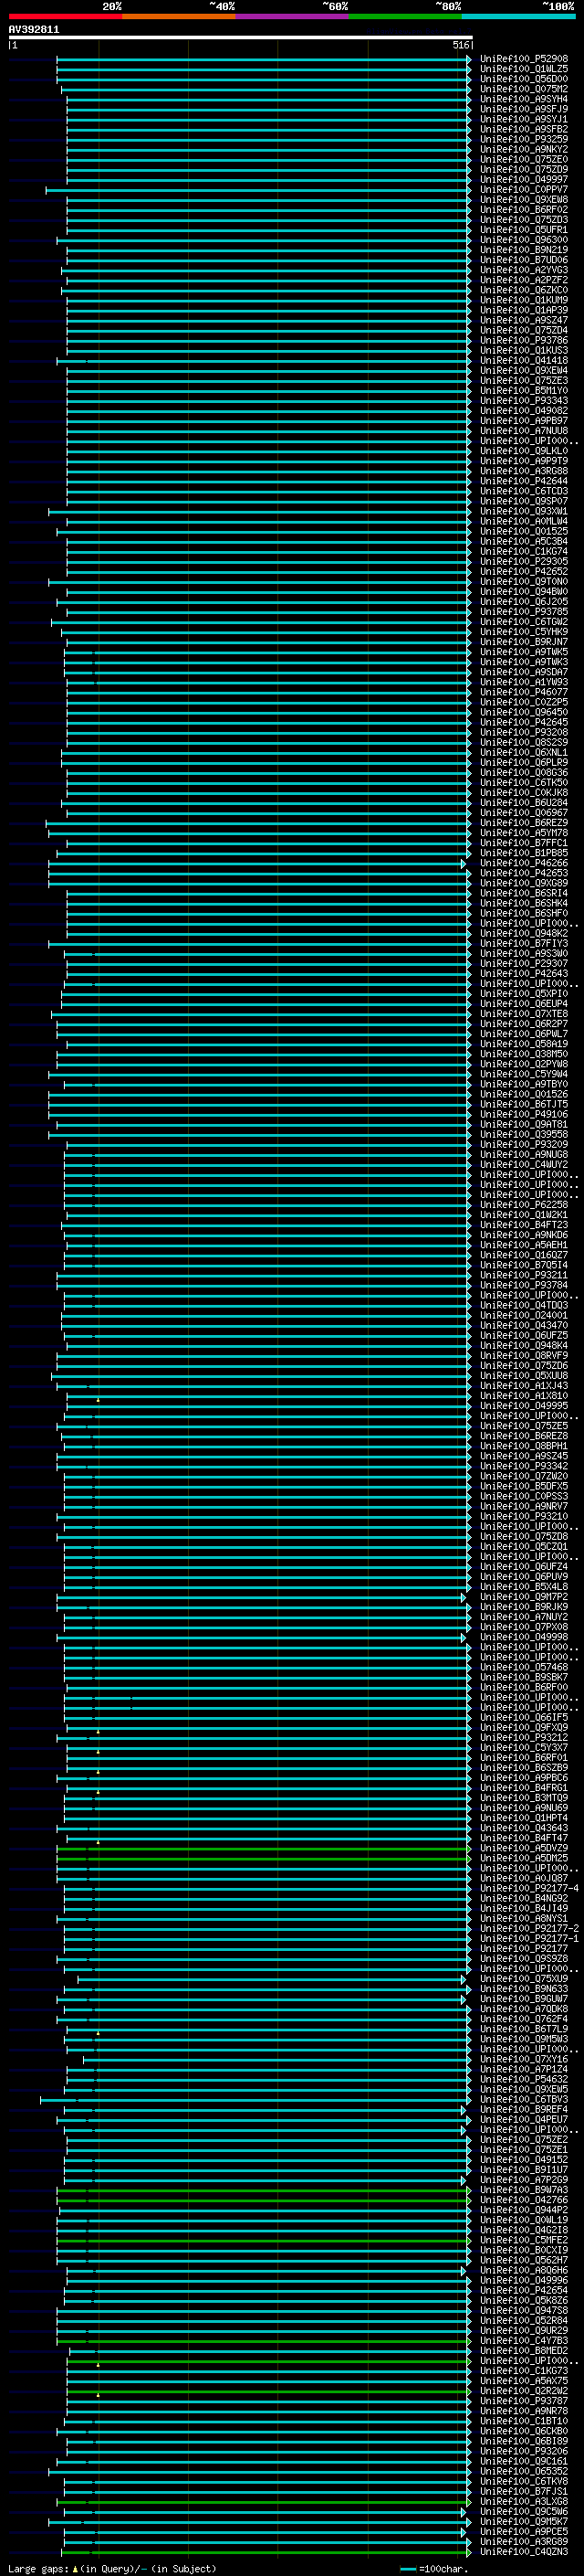Image resolution: width=584 pixels, height=2576 pixels.
Task: Click the cyan alignment bar for UniRef100_P52908
Action: coord(264,59)
